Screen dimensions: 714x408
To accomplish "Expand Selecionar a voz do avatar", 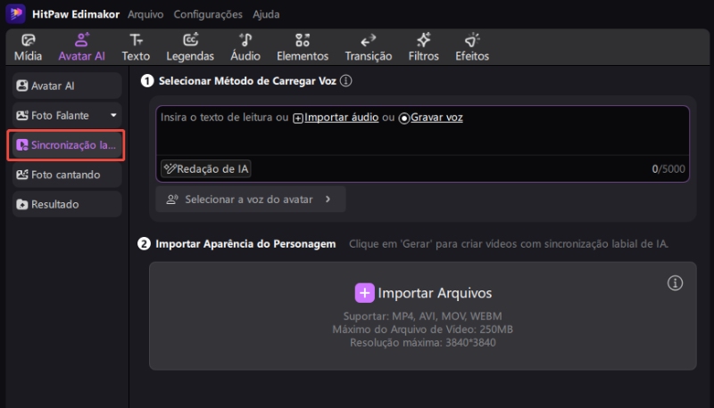I will point(250,200).
